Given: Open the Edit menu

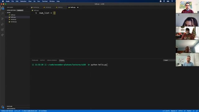Looking at the screenshot, I should click(x=17, y=1).
